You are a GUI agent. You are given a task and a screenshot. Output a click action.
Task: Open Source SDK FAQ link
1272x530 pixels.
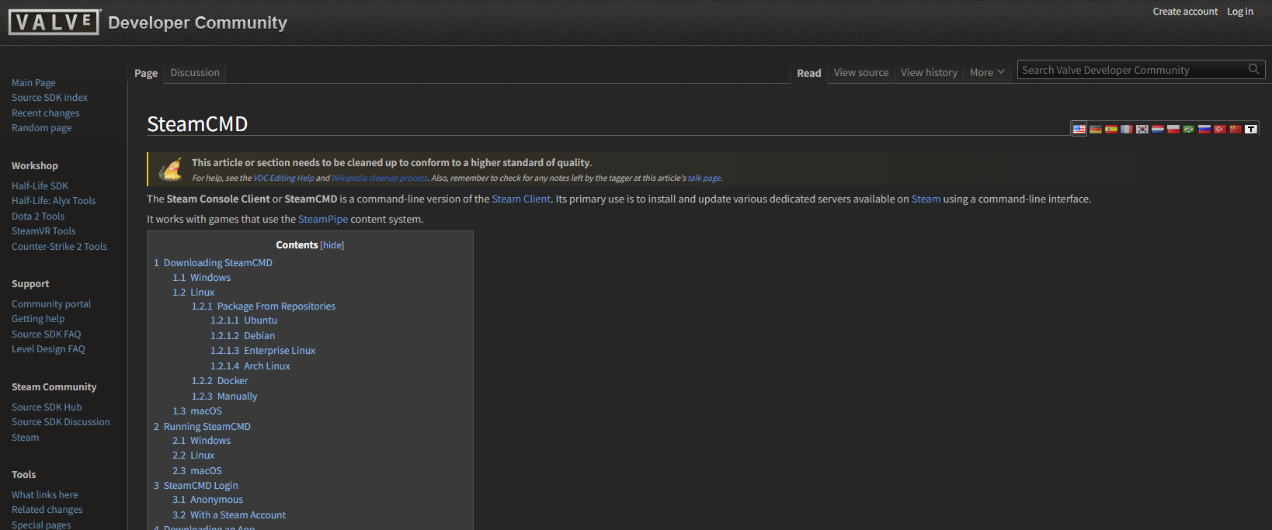point(46,334)
